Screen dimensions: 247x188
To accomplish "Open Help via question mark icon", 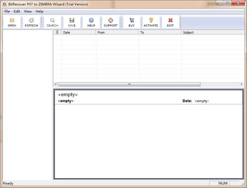I will pyautogui.click(x=91, y=20).
